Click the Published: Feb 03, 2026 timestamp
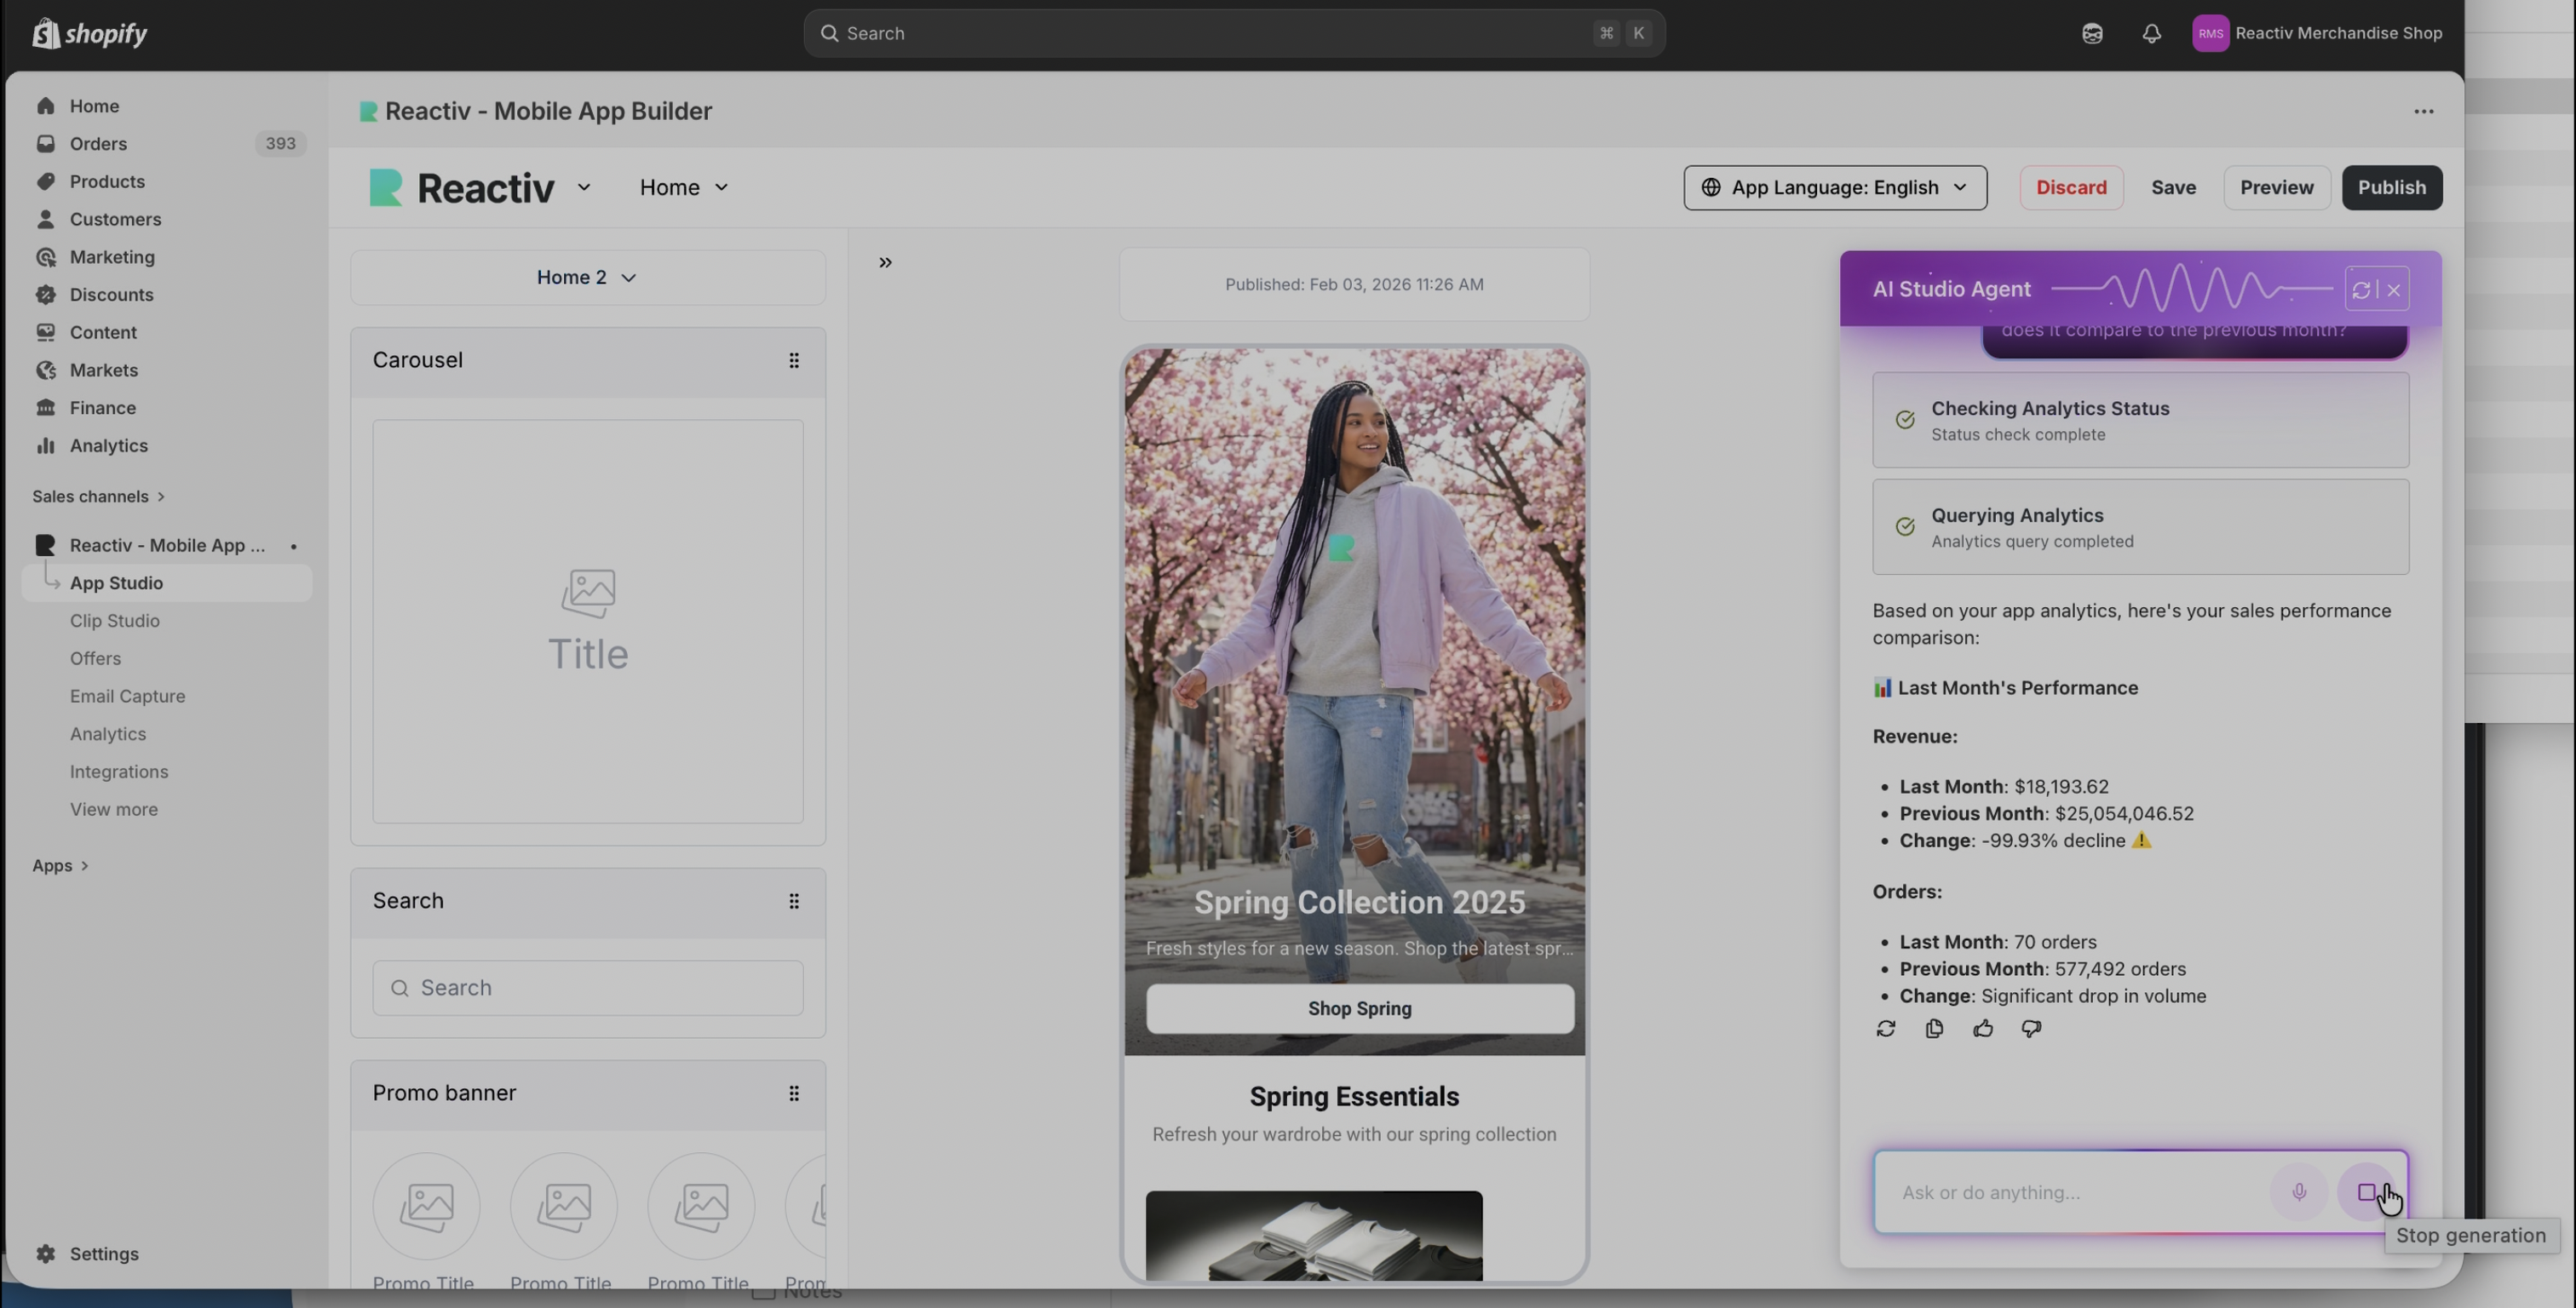 (1354, 285)
